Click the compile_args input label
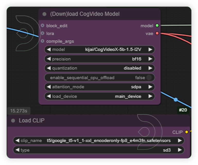Screen dimensions: 198x165 60,41
